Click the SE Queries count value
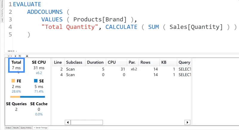239x130 pixels. 16,110
